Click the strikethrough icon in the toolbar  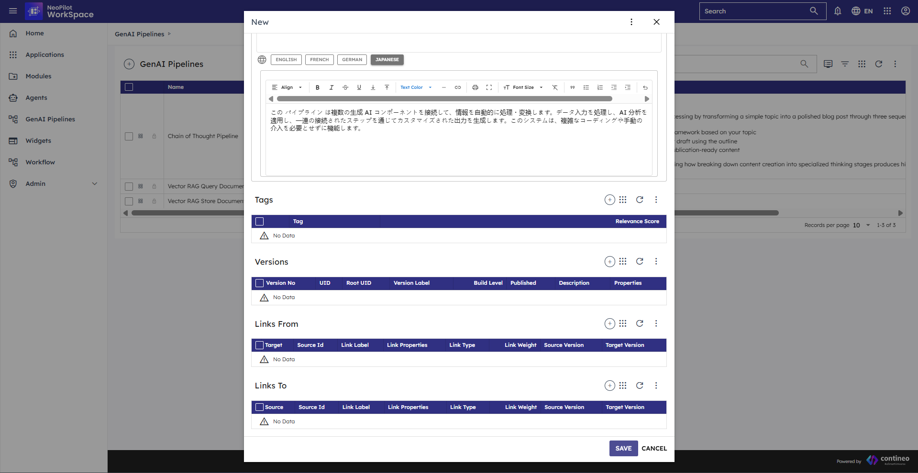coord(345,87)
